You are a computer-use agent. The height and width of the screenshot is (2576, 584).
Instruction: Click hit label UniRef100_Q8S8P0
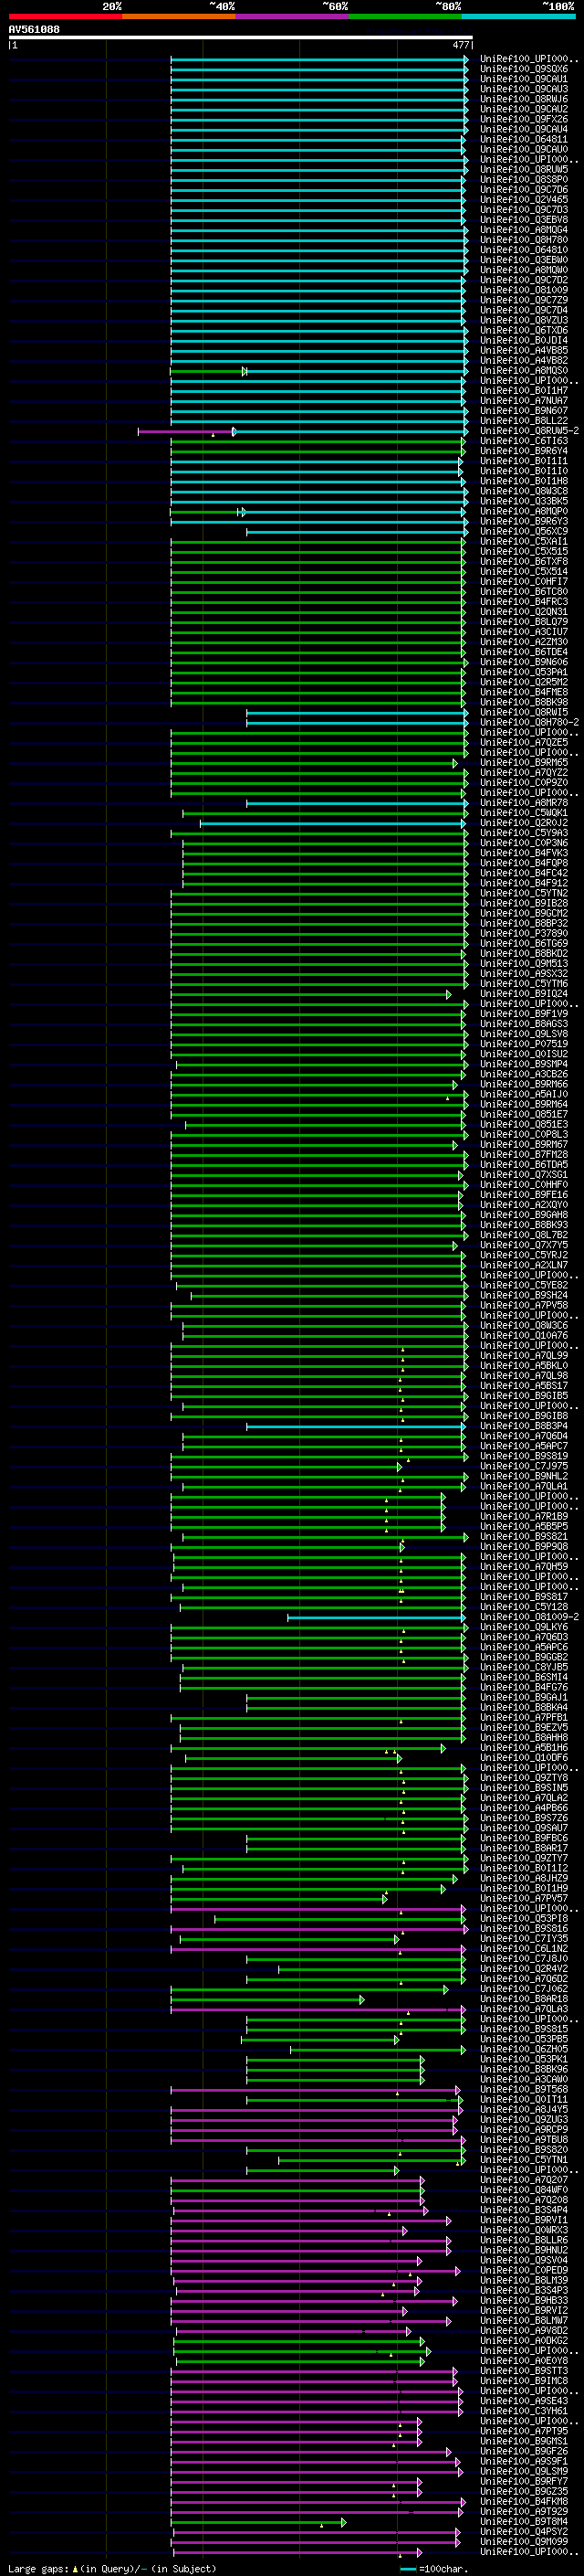(524, 180)
